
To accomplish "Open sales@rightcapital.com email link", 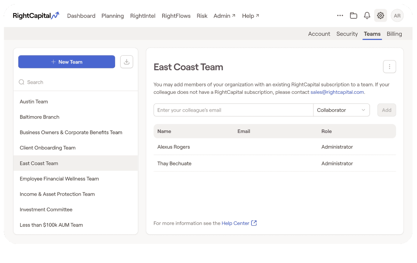I will point(337,92).
